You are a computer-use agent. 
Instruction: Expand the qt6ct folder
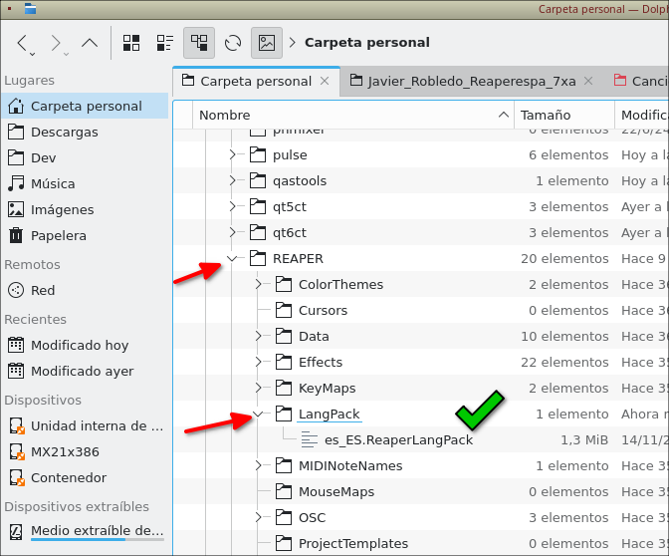[232, 233]
